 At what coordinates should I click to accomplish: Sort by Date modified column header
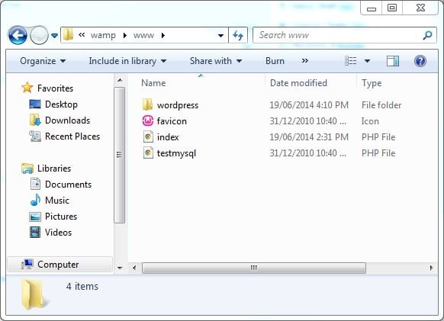[x=298, y=83]
